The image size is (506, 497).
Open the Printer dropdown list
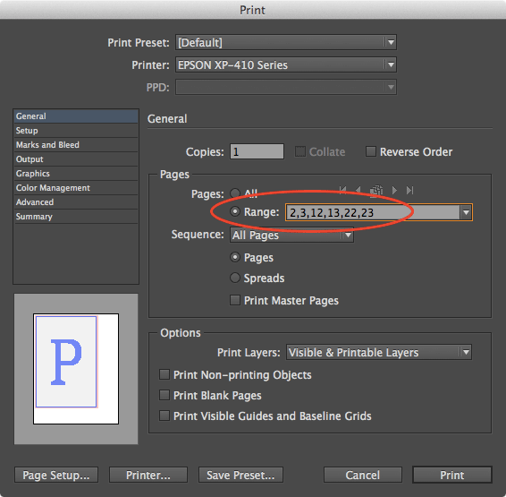pyautogui.click(x=286, y=65)
